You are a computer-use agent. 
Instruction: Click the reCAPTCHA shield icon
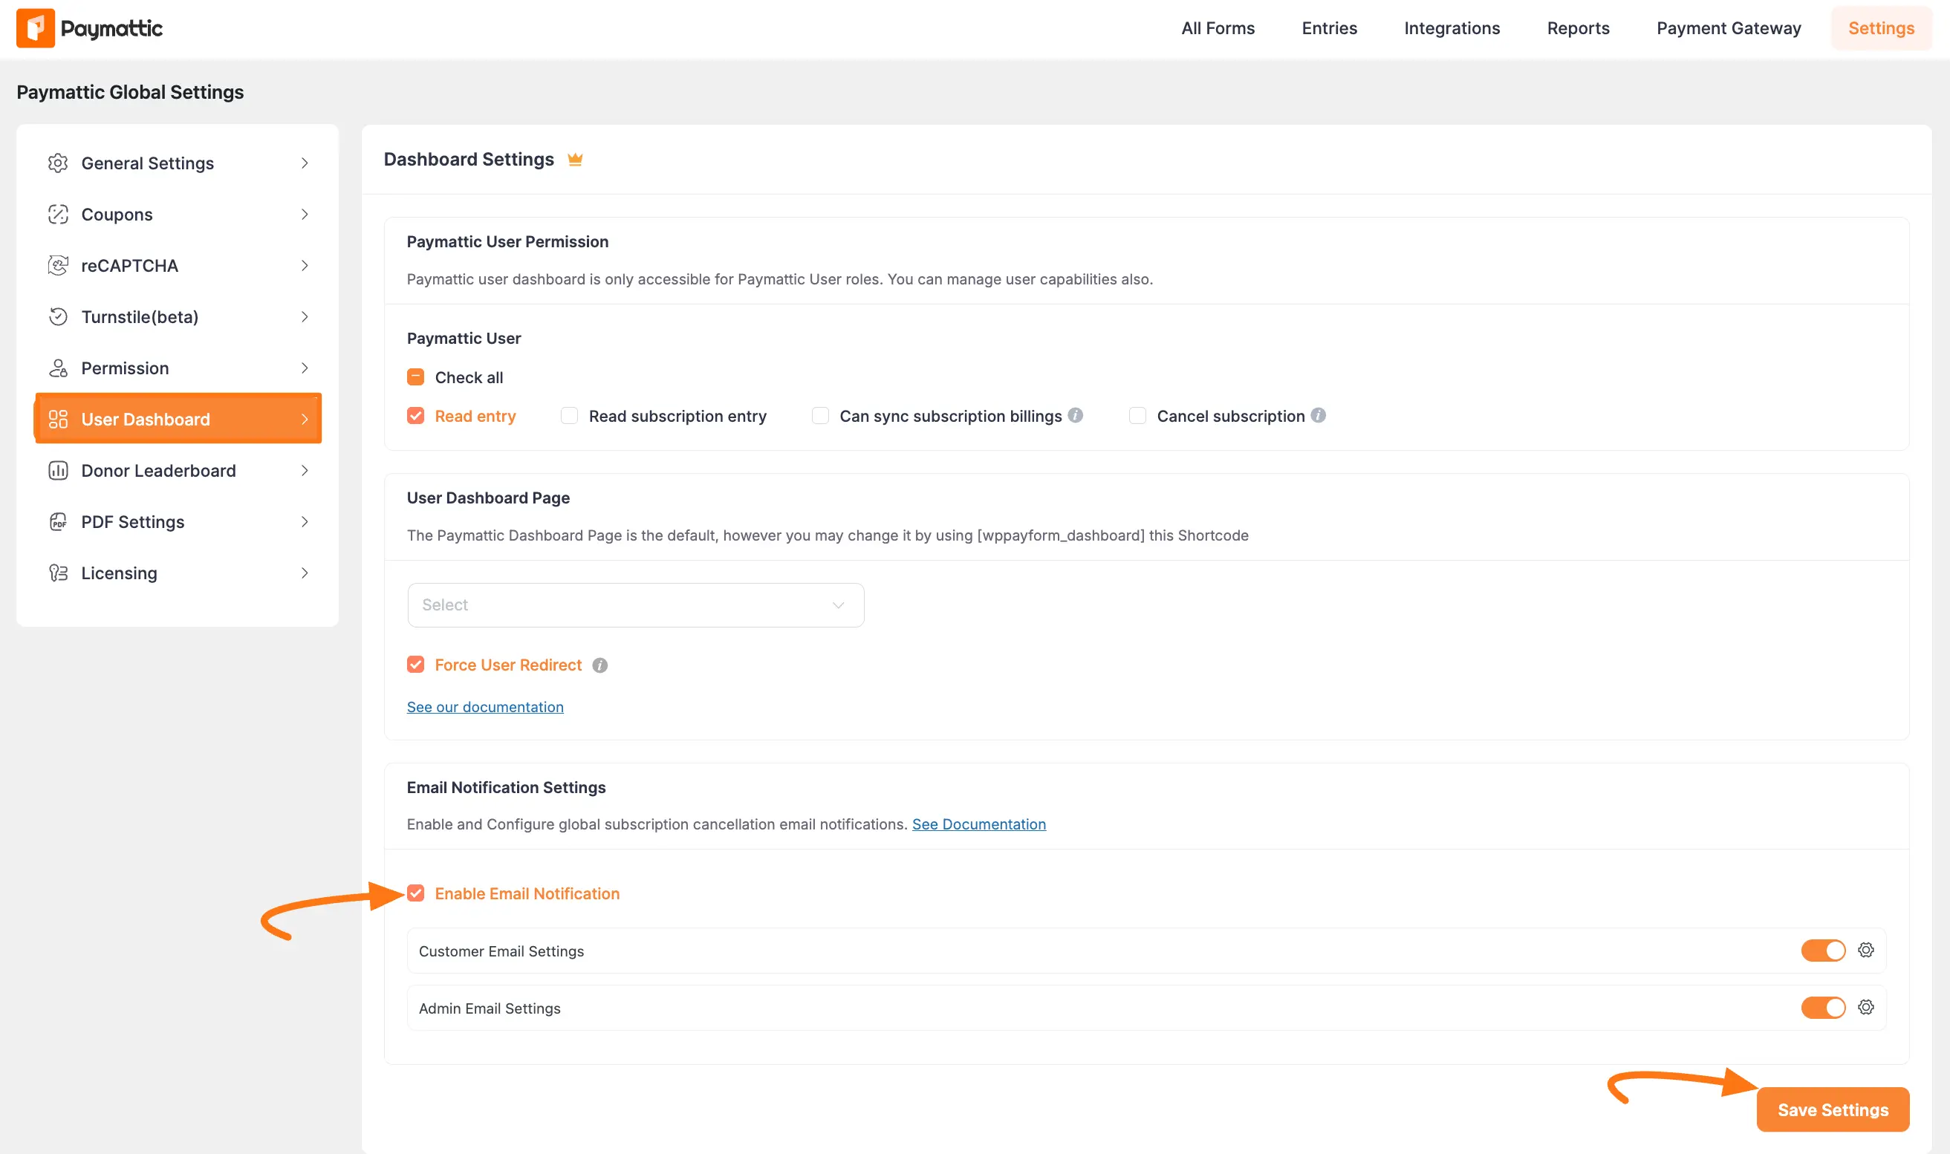pyautogui.click(x=59, y=265)
